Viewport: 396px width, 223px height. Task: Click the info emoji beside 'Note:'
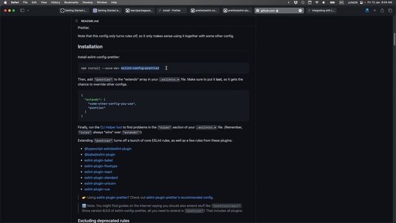pos(84,206)
